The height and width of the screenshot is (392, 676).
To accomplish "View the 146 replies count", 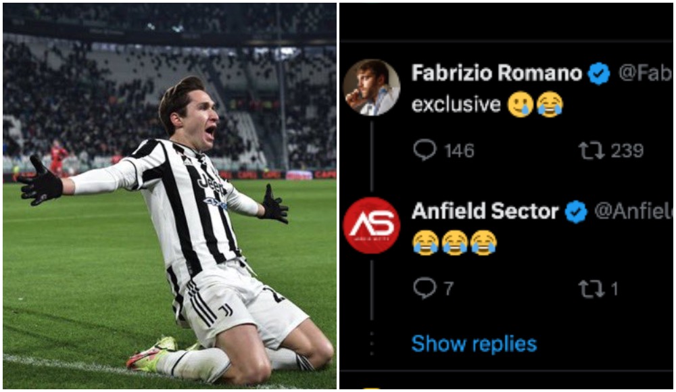I will pyautogui.click(x=459, y=151).
